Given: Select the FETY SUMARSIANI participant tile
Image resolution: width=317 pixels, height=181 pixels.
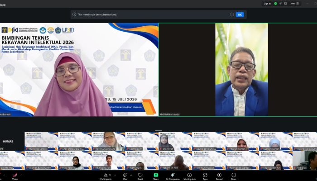Looking at the screenshot, I should [x=108, y=141].
